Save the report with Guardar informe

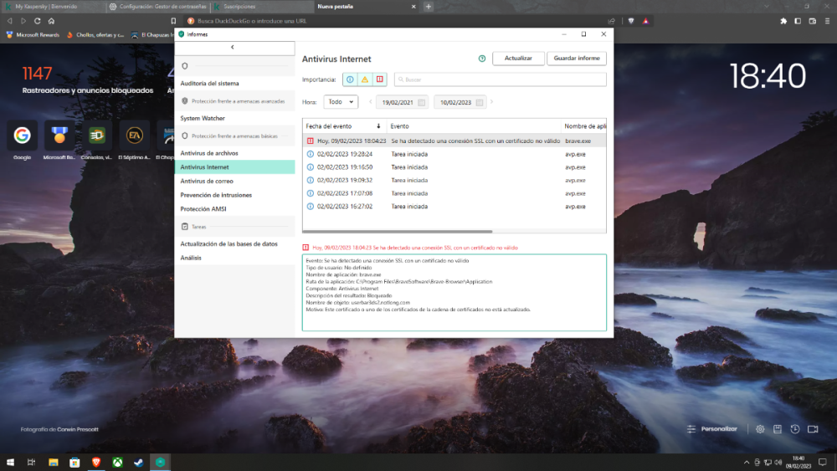576,59
